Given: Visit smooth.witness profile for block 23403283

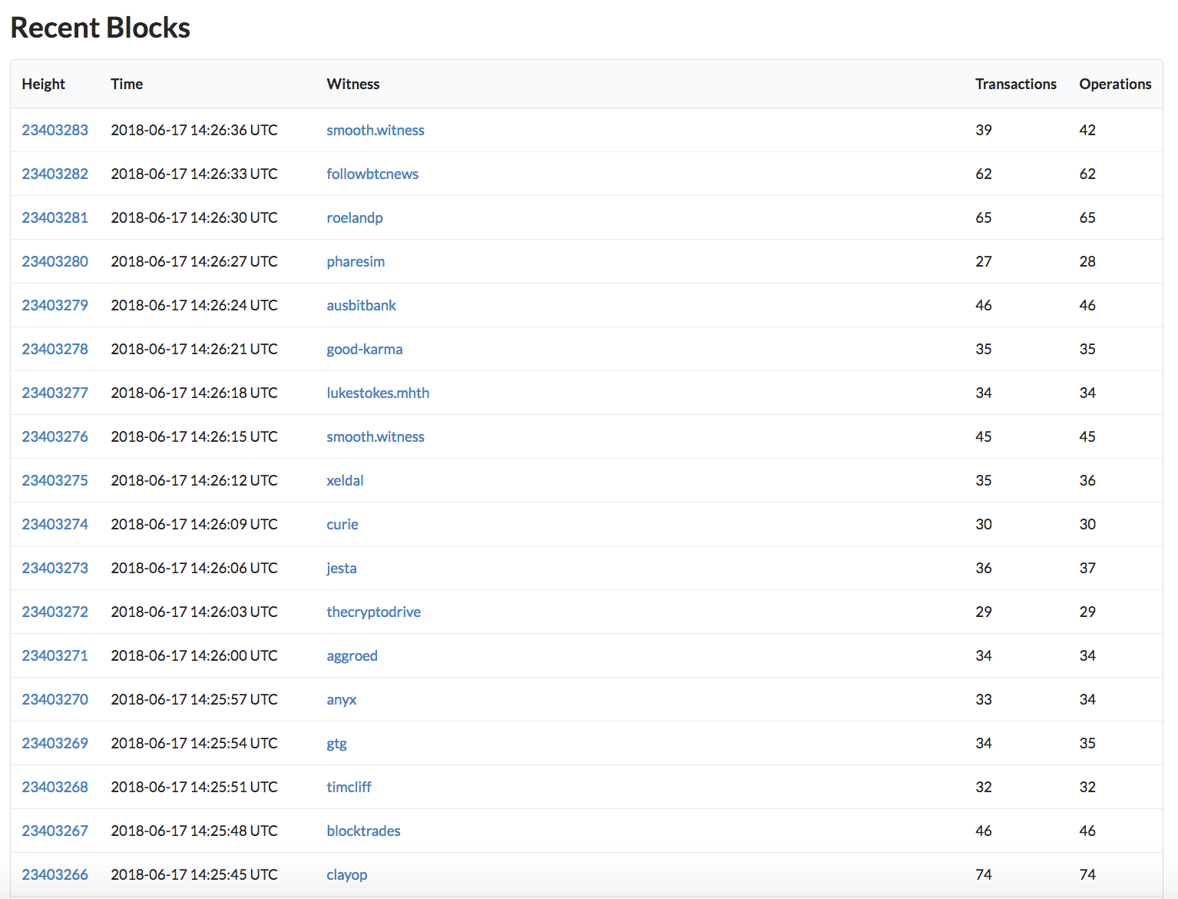Looking at the screenshot, I should pos(376,130).
